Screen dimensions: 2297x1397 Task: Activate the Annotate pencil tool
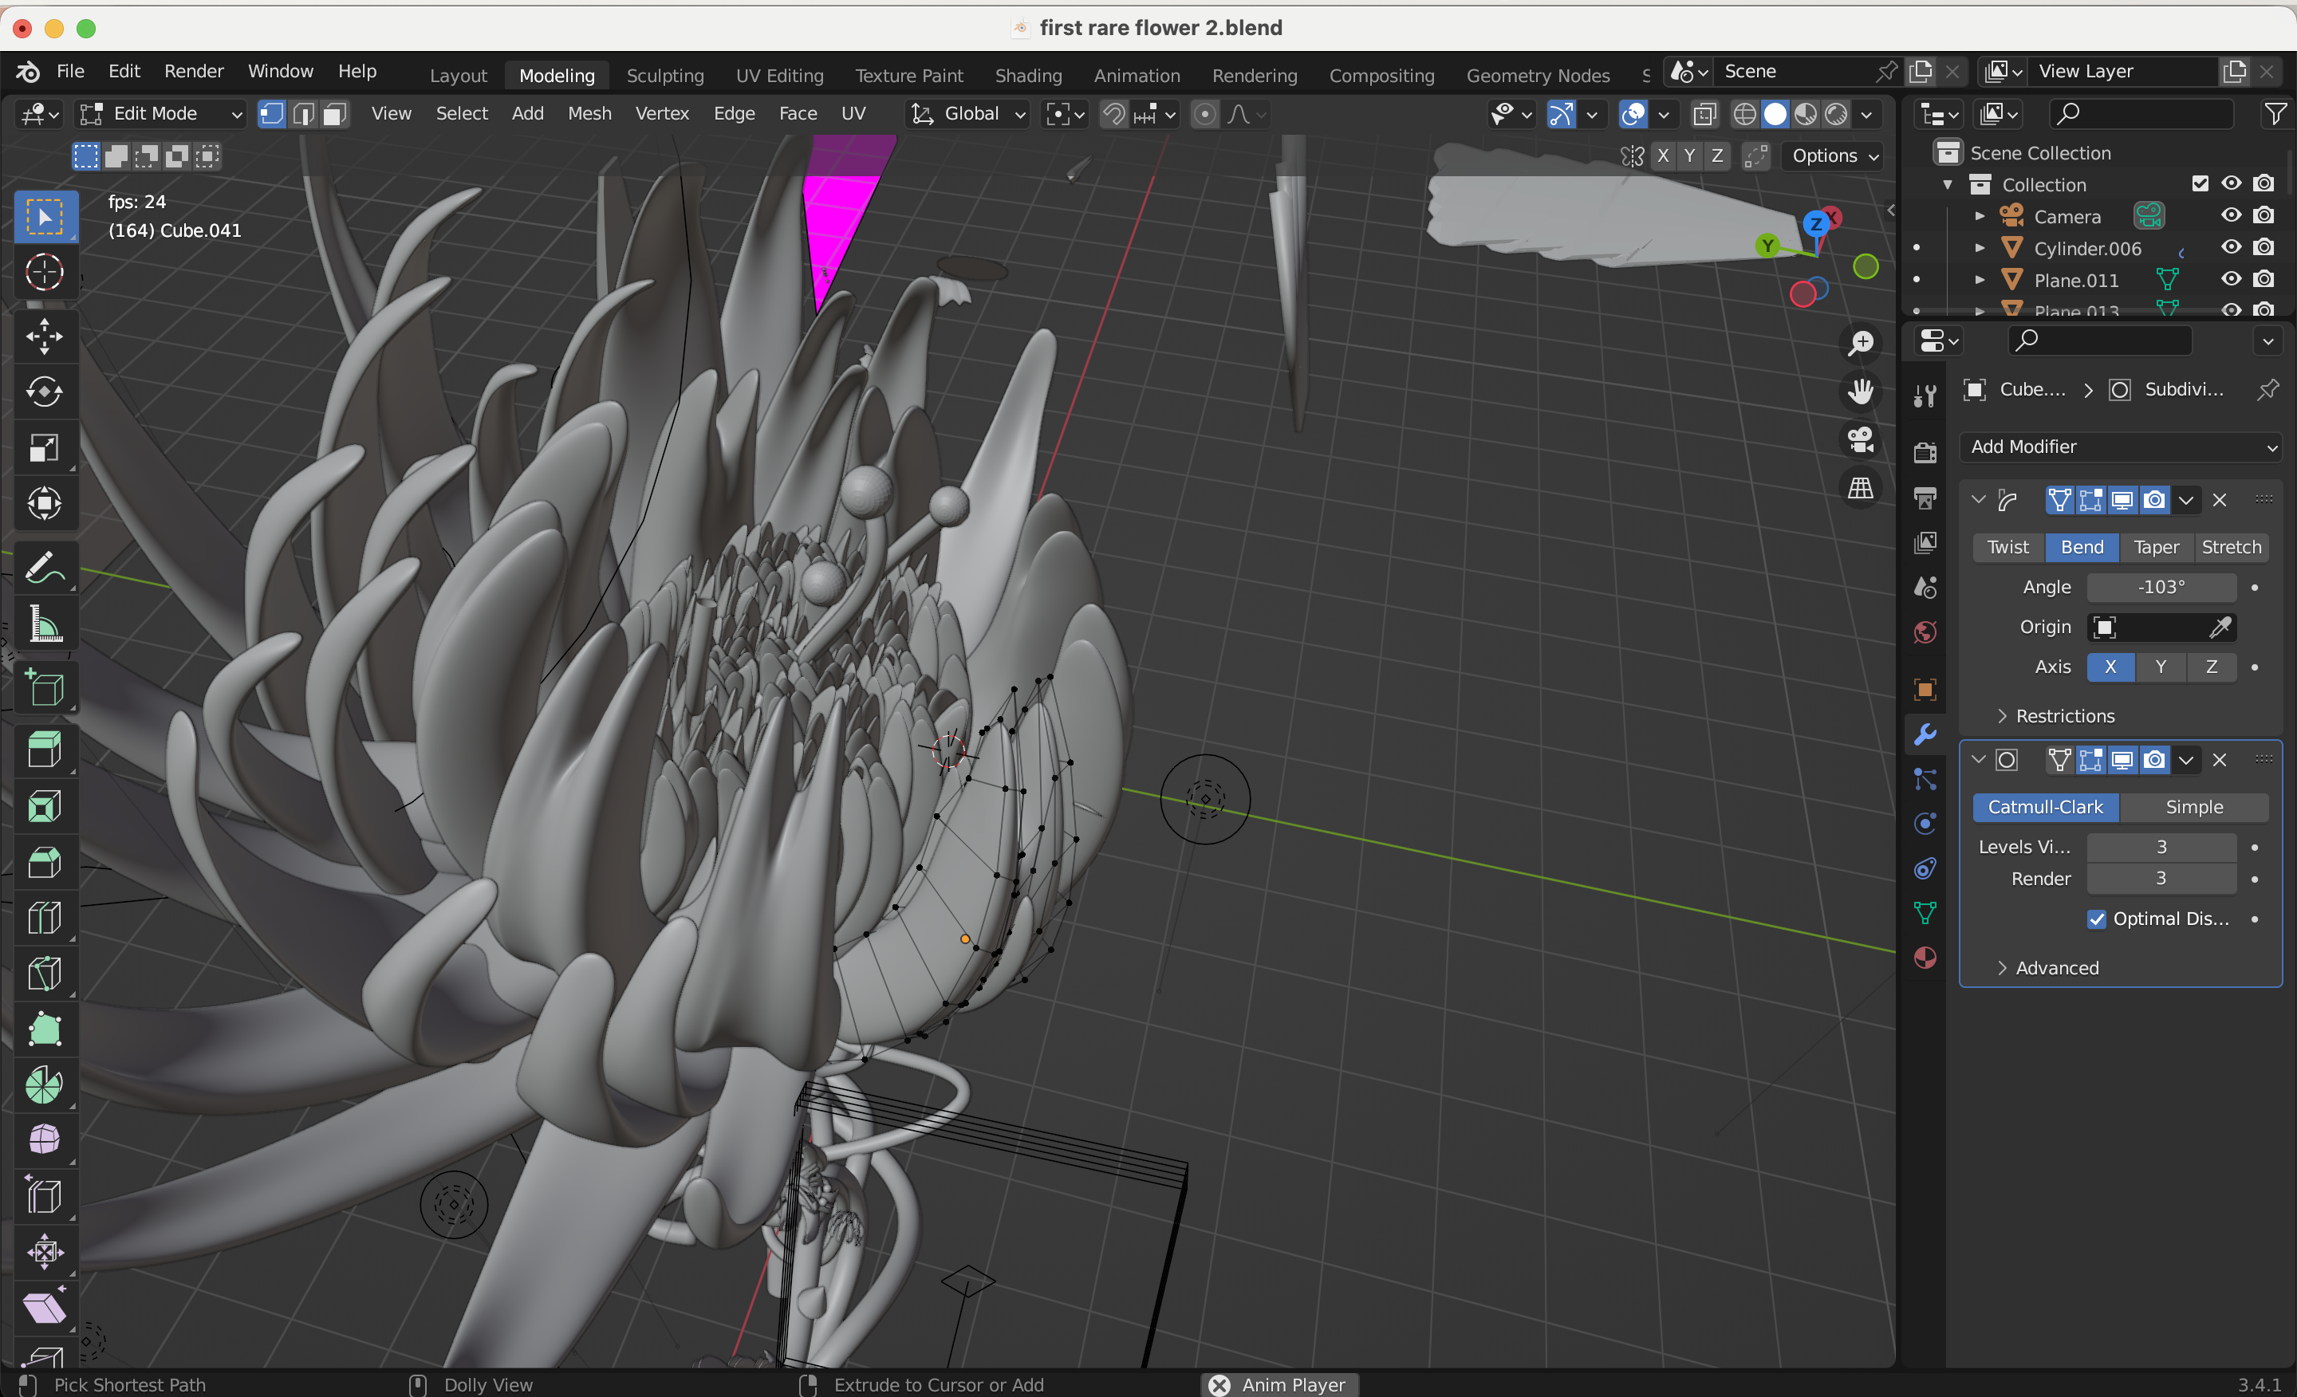coord(44,568)
